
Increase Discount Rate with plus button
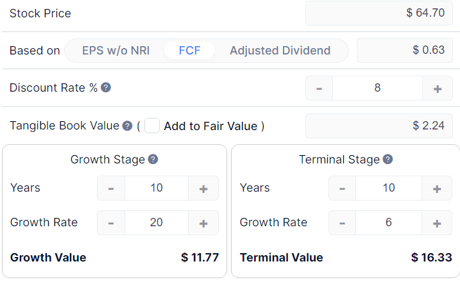coord(438,88)
